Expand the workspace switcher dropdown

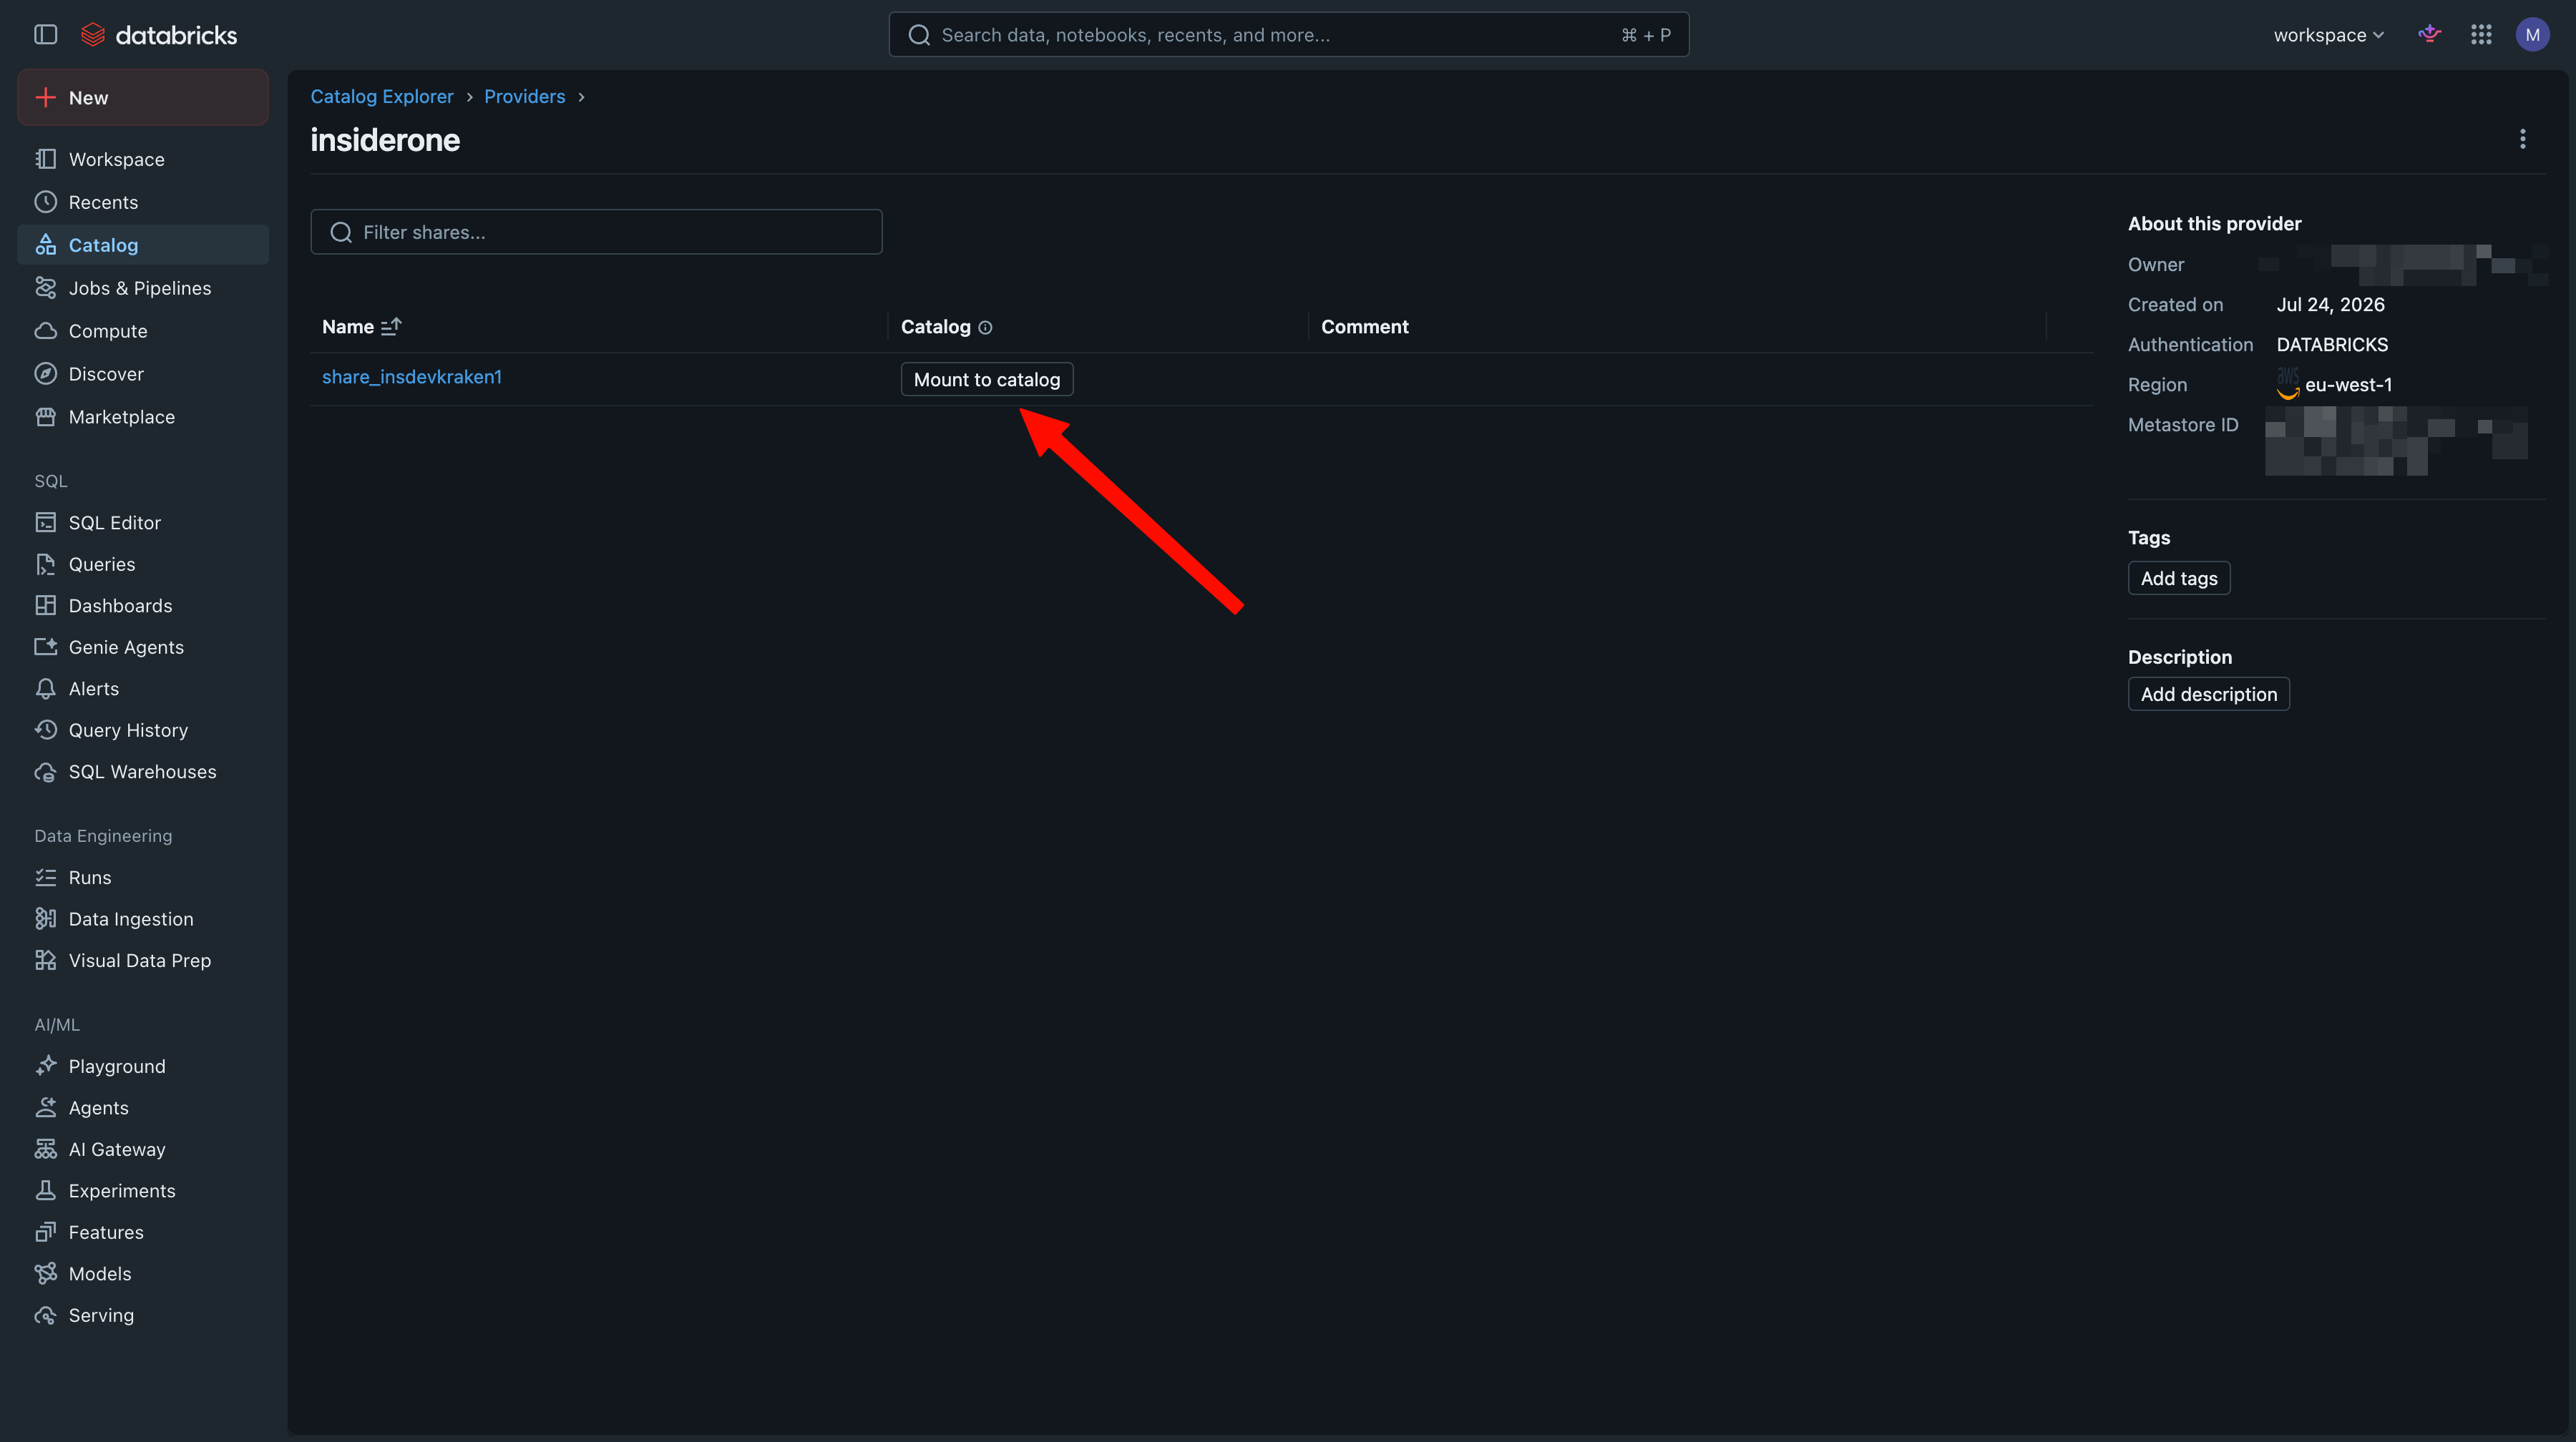(x=2328, y=35)
